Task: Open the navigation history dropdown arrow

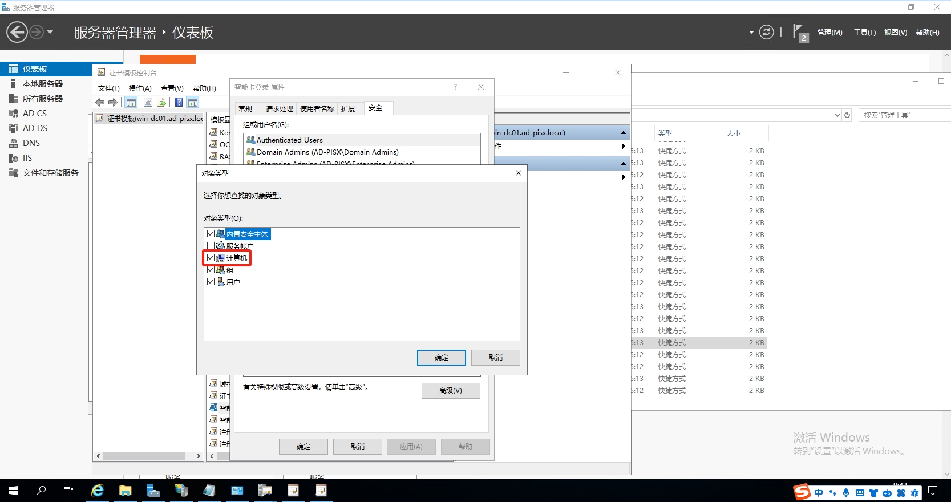Action: pyautogui.click(x=50, y=32)
